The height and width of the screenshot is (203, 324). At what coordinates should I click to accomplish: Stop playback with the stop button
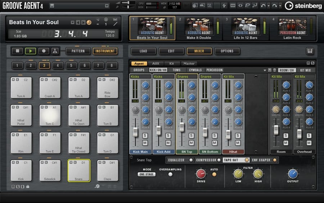(17, 51)
